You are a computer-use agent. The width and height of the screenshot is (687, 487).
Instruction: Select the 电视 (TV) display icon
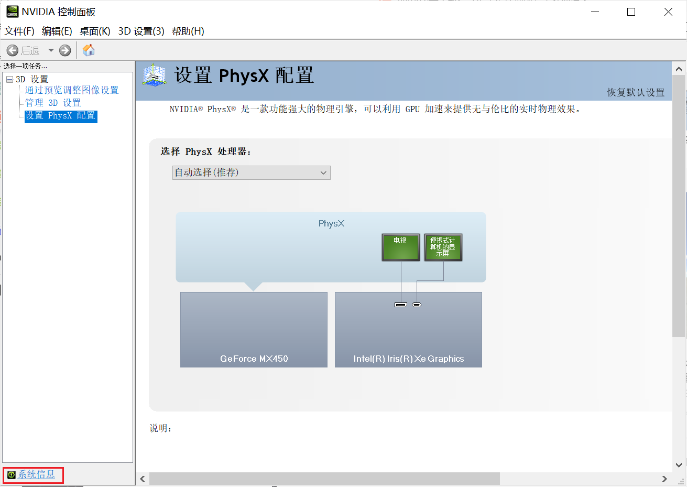400,247
